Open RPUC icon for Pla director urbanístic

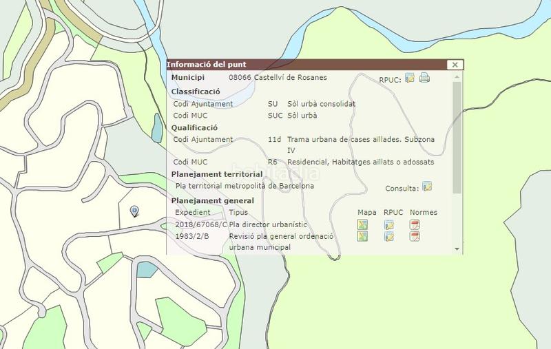pos(389,224)
